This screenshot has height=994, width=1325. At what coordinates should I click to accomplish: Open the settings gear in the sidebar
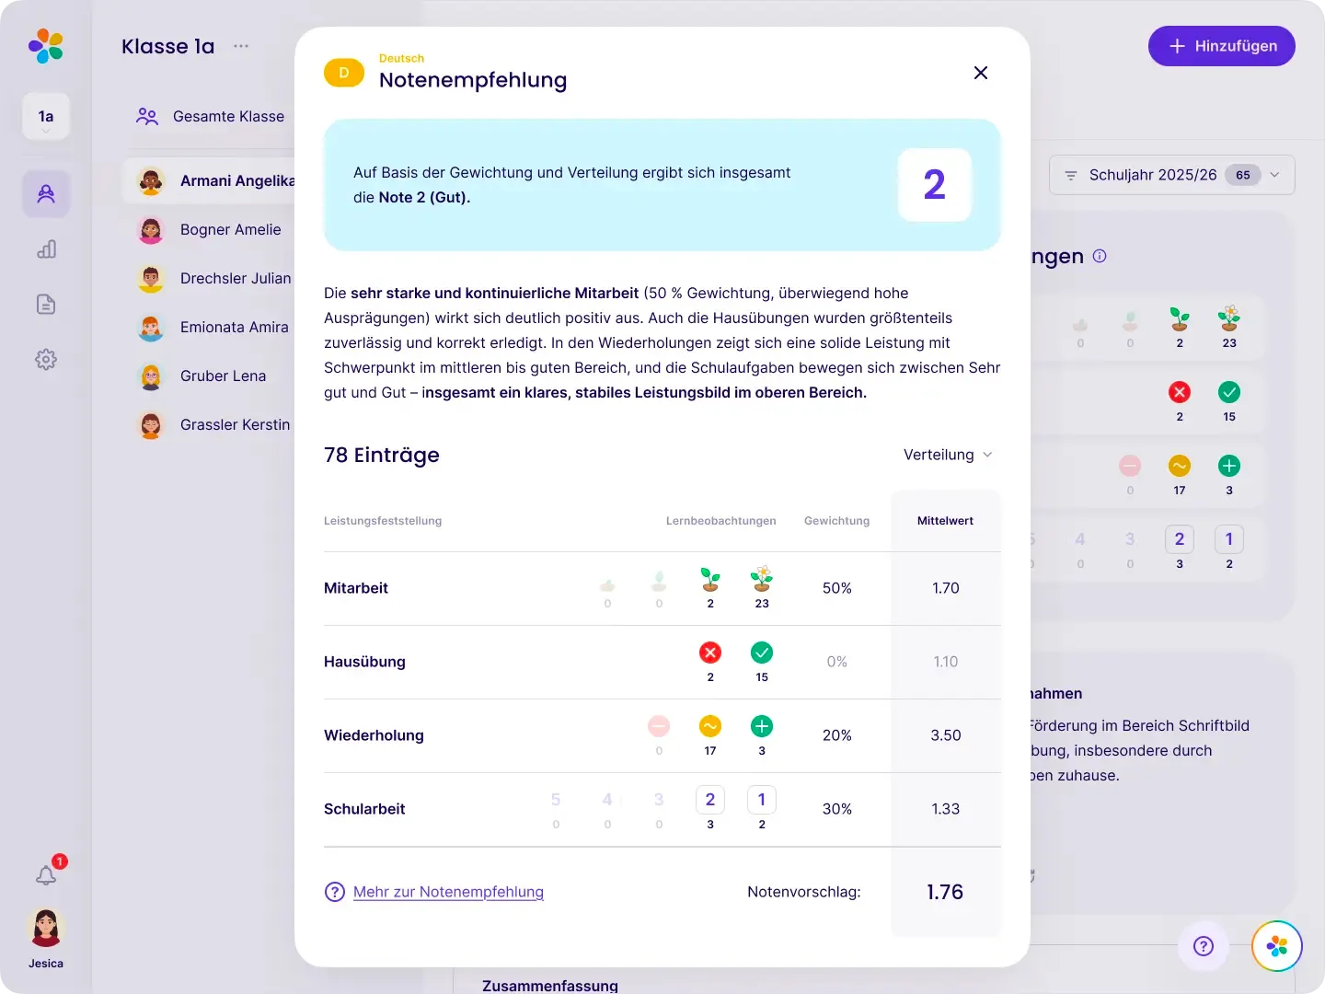[46, 360]
